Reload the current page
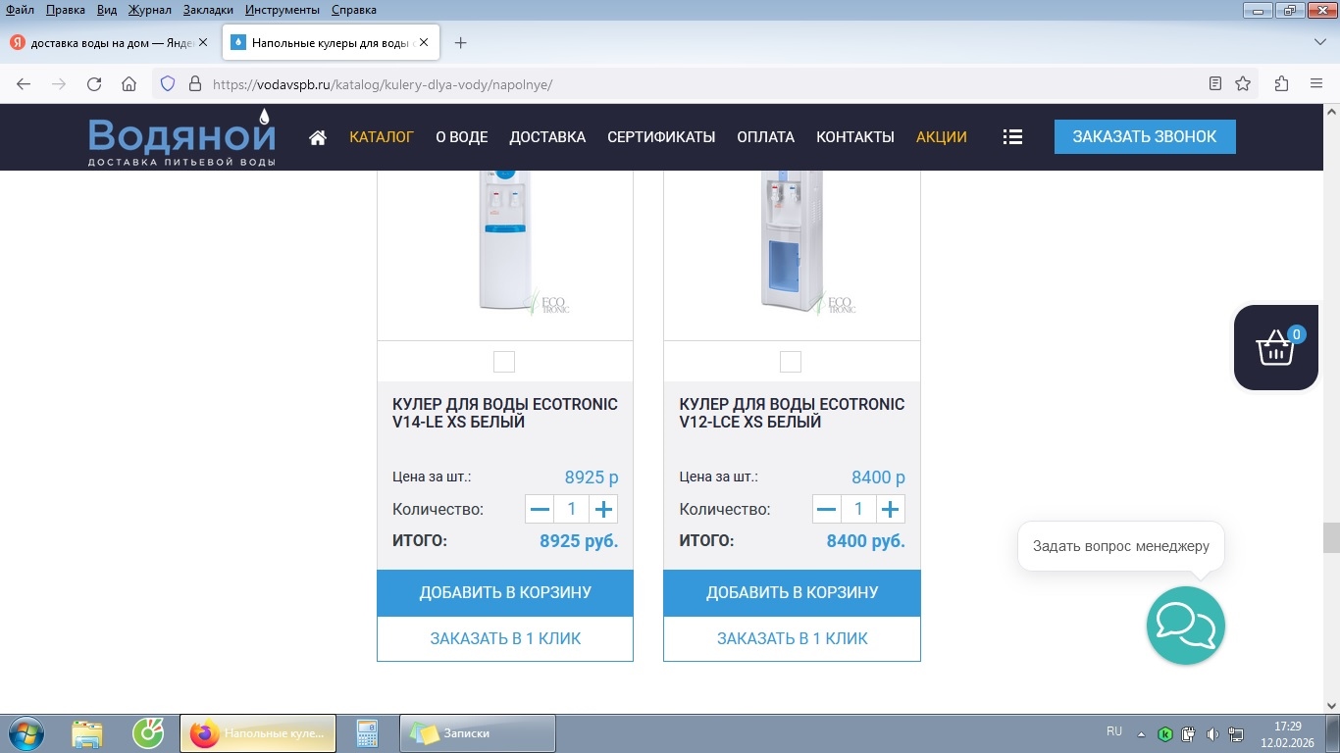 coord(94,84)
